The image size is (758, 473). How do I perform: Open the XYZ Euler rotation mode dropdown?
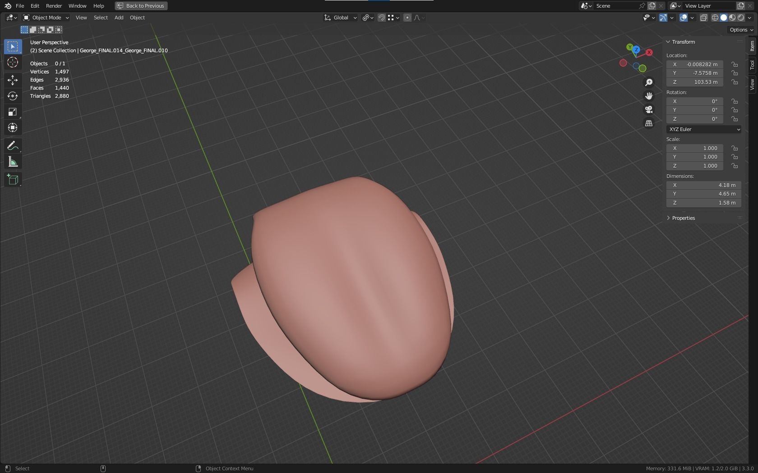704,129
